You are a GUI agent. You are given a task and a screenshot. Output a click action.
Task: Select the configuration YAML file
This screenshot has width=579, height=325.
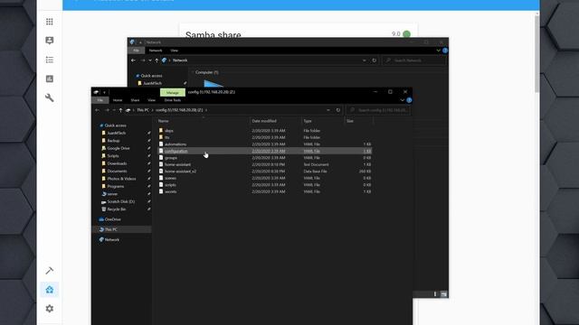click(x=264, y=151)
